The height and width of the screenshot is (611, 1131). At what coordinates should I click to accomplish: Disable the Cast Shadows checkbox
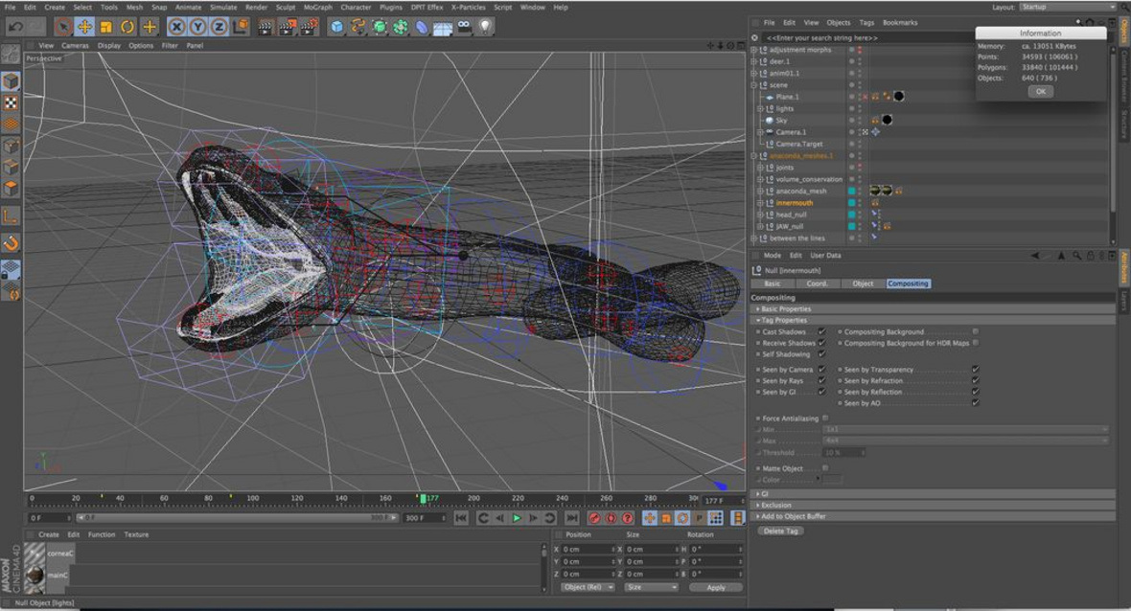[821, 331]
